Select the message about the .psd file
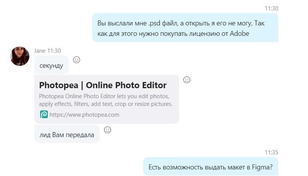The height and width of the screenshot is (176, 308). click(x=185, y=28)
